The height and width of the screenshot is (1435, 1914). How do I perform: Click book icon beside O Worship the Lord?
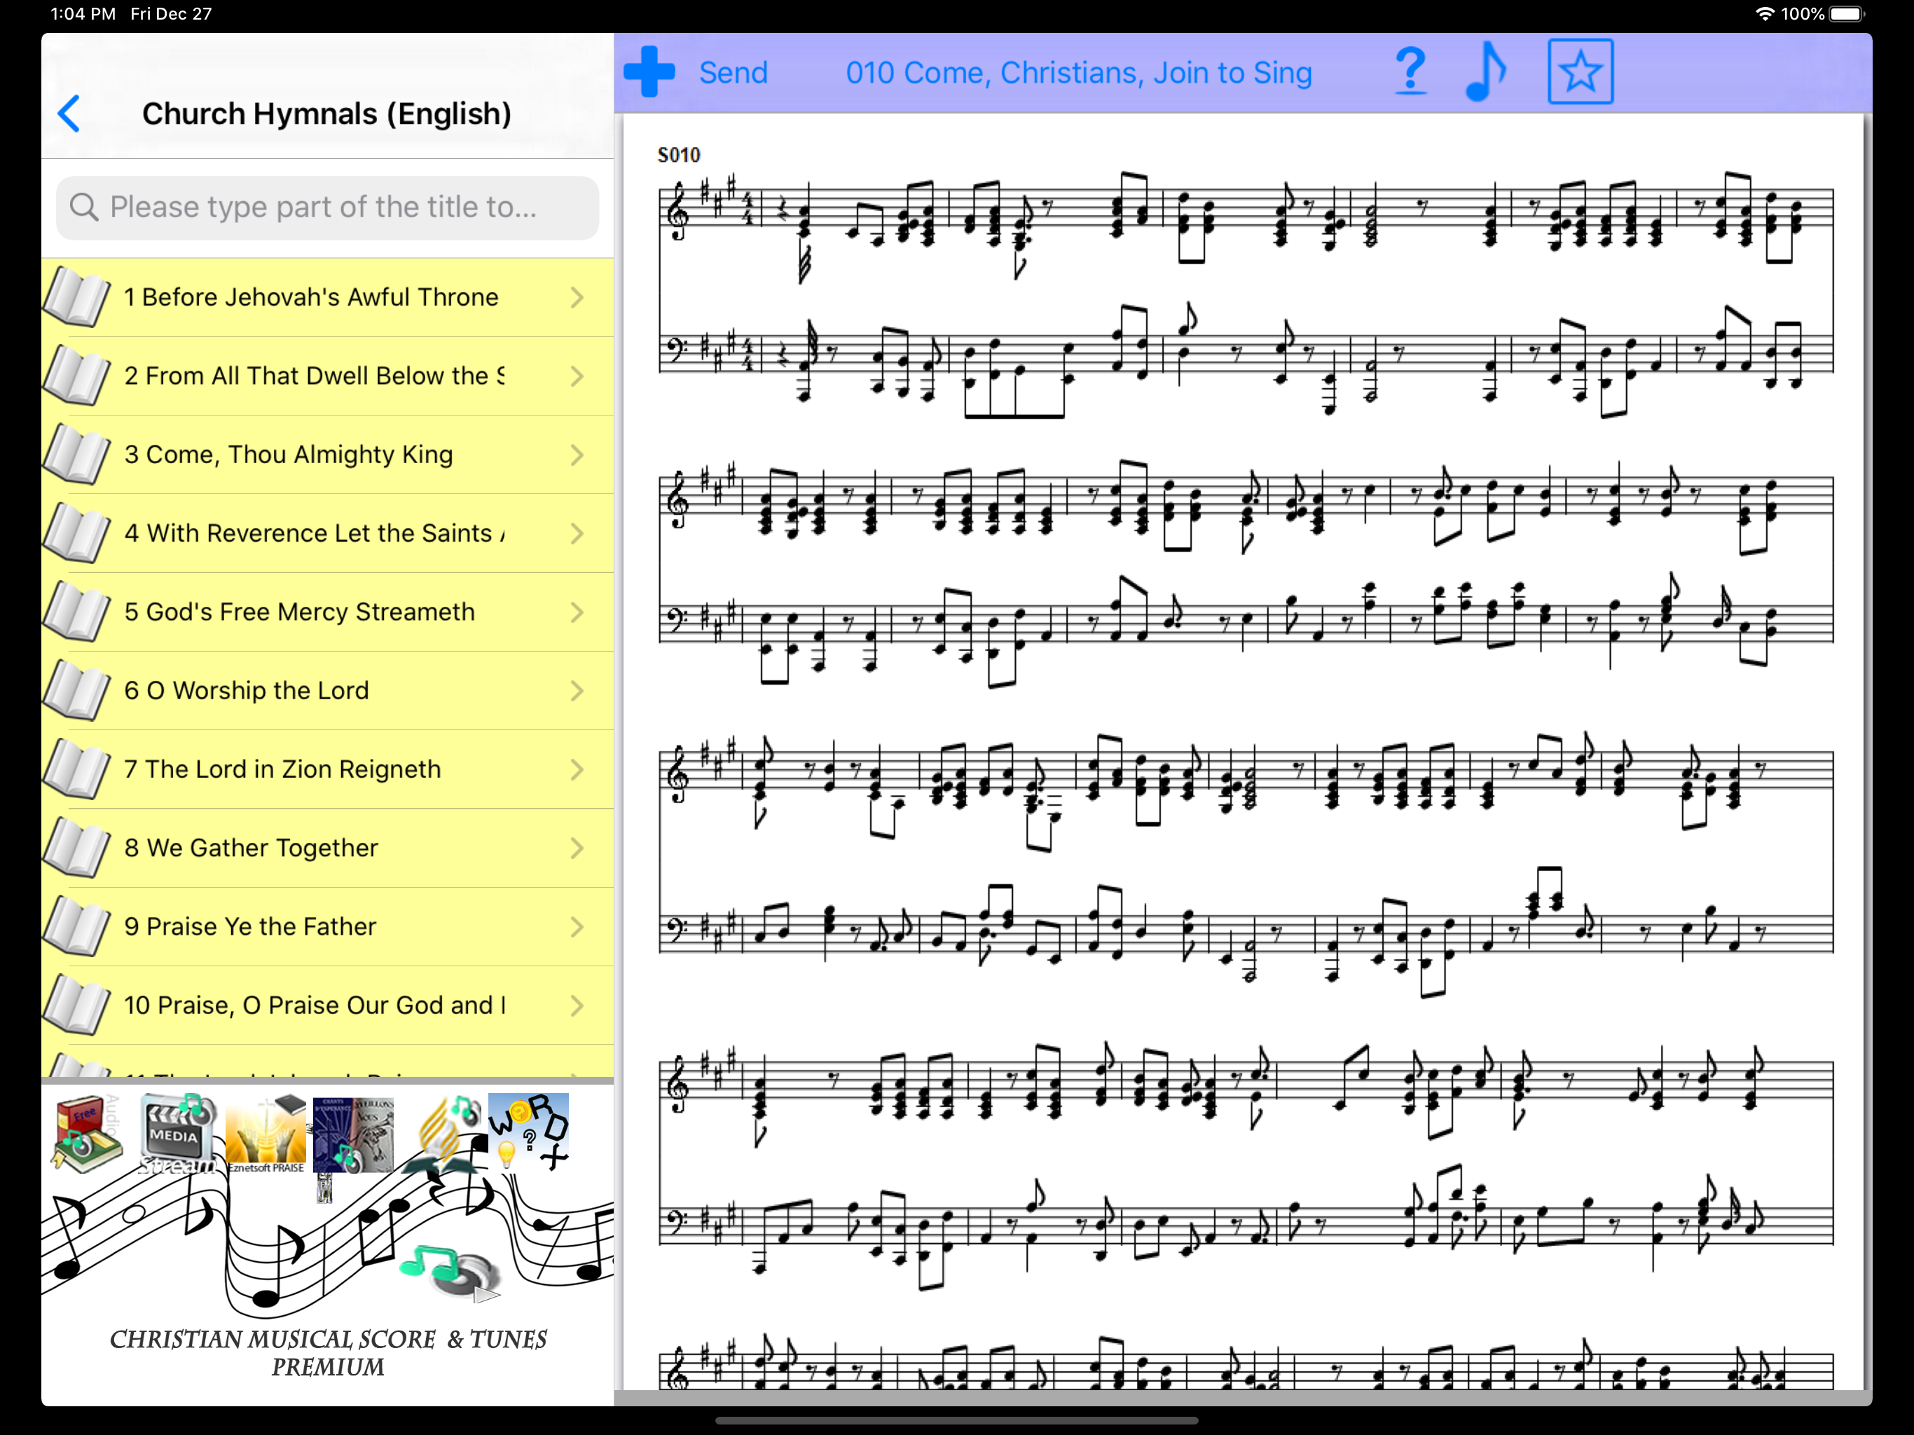[x=76, y=691]
